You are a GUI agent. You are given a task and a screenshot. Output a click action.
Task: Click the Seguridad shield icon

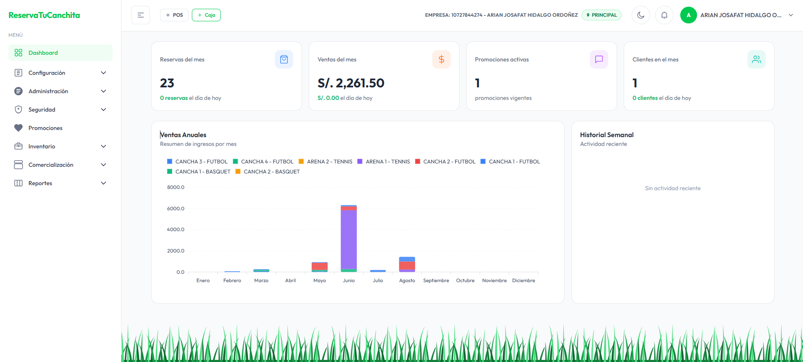pyautogui.click(x=18, y=110)
